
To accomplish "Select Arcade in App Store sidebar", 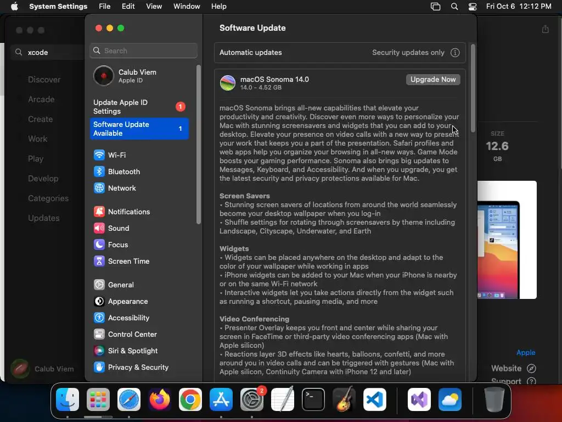I will tap(41, 99).
